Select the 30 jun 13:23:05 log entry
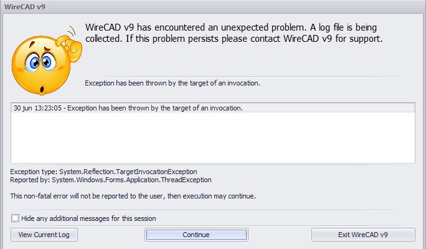The width and height of the screenshot is (426, 249). coord(213,108)
